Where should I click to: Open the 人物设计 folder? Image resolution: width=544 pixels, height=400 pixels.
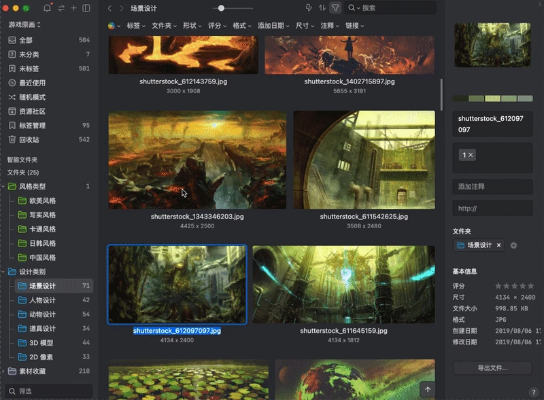[x=54, y=300]
